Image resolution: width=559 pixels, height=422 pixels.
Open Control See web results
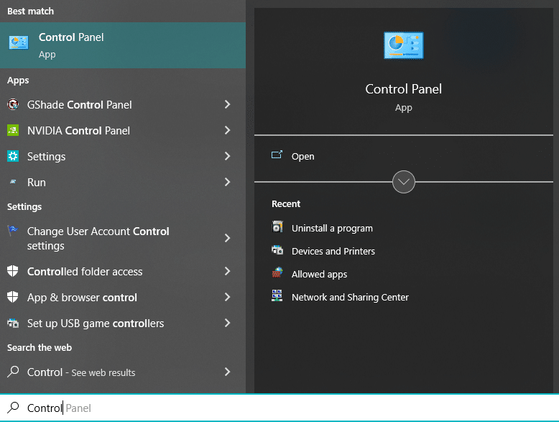click(123, 372)
